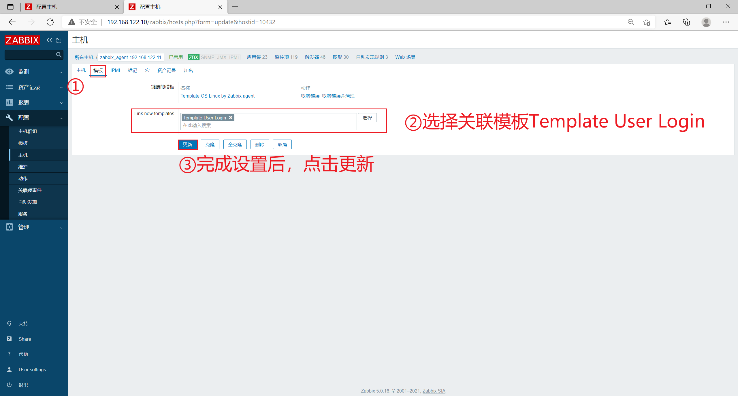Screen dimensions: 738x396
Task: Click the wrench icon for 配置
Action: point(9,117)
